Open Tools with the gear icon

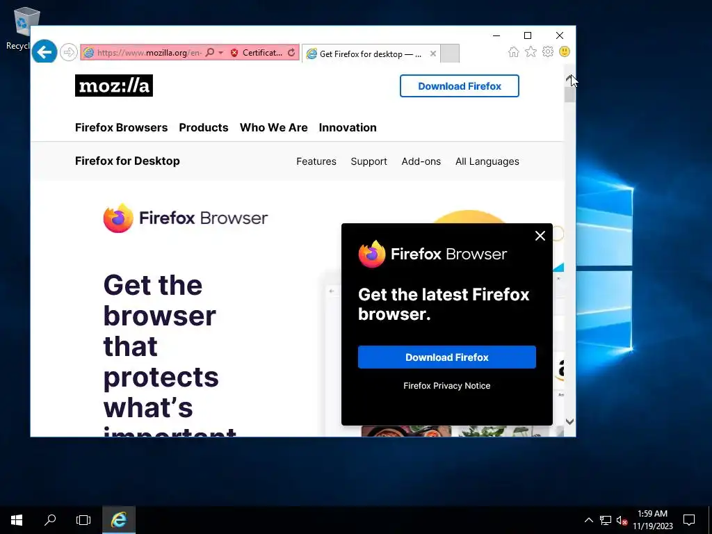tap(548, 51)
